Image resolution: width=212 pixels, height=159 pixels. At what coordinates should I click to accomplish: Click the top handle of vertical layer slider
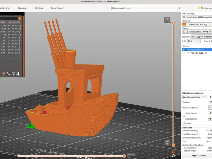pyautogui.click(x=173, y=23)
